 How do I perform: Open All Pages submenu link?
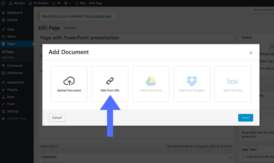pyautogui.click(x=8, y=52)
